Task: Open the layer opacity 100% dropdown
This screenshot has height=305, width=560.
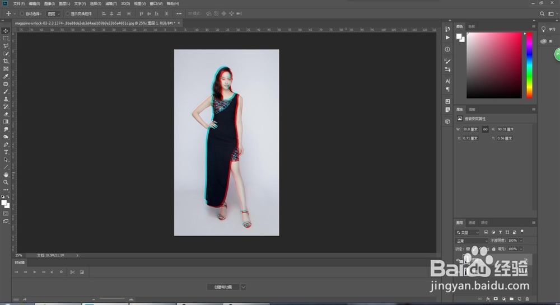Action: [521, 241]
